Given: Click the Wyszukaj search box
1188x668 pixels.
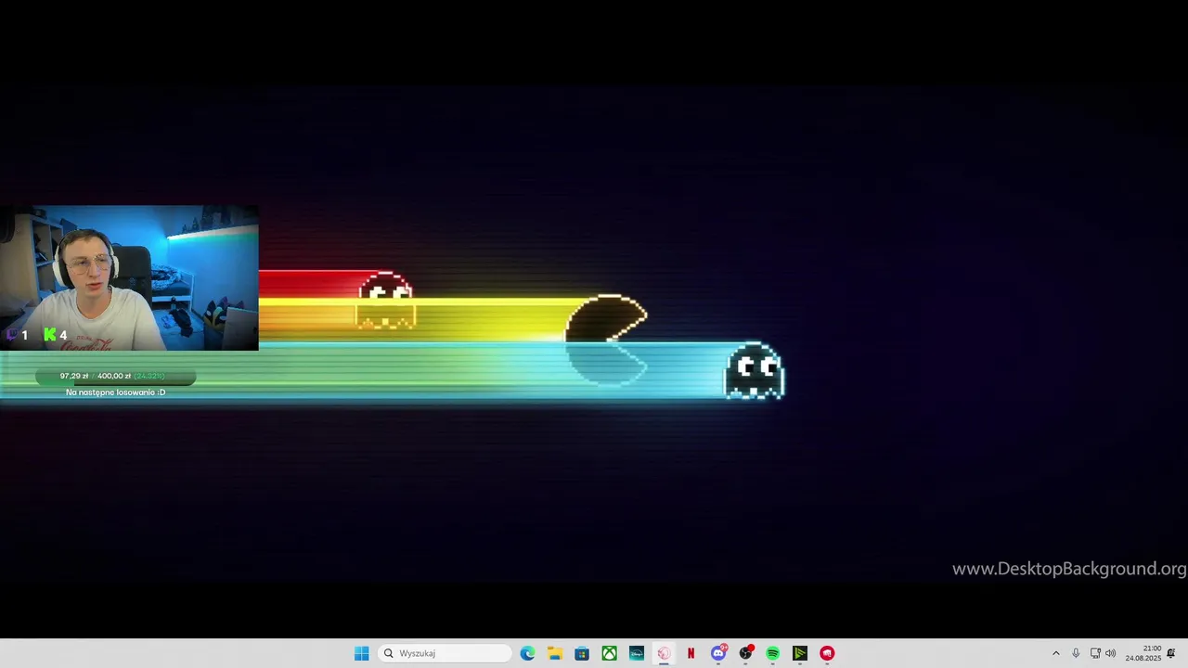Looking at the screenshot, I should [x=445, y=653].
